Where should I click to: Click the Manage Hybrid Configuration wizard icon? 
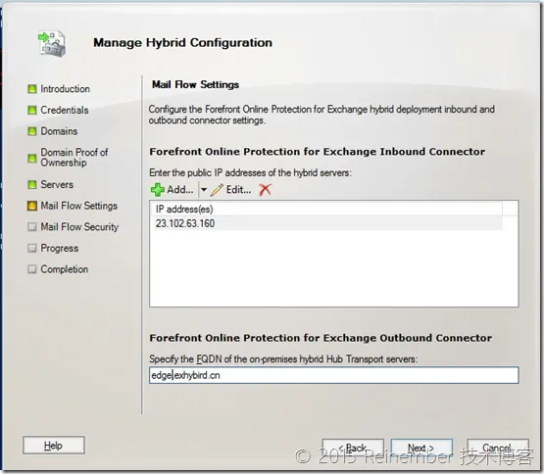point(52,43)
